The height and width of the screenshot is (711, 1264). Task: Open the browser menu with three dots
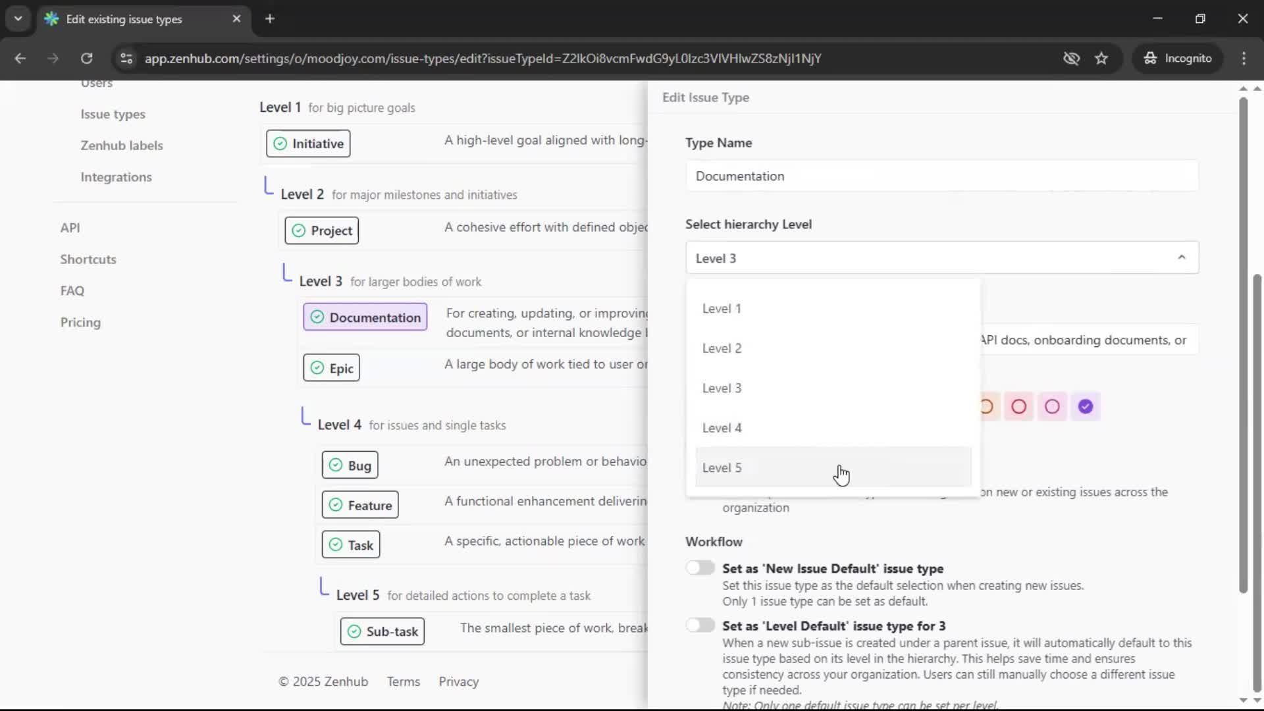1244,58
